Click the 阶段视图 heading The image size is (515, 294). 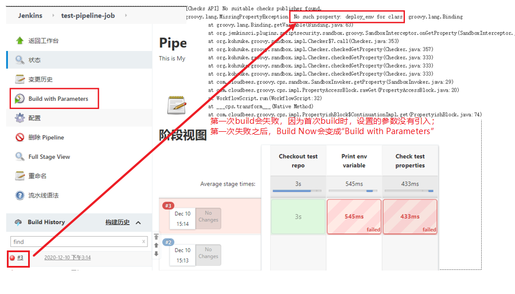(183, 135)
